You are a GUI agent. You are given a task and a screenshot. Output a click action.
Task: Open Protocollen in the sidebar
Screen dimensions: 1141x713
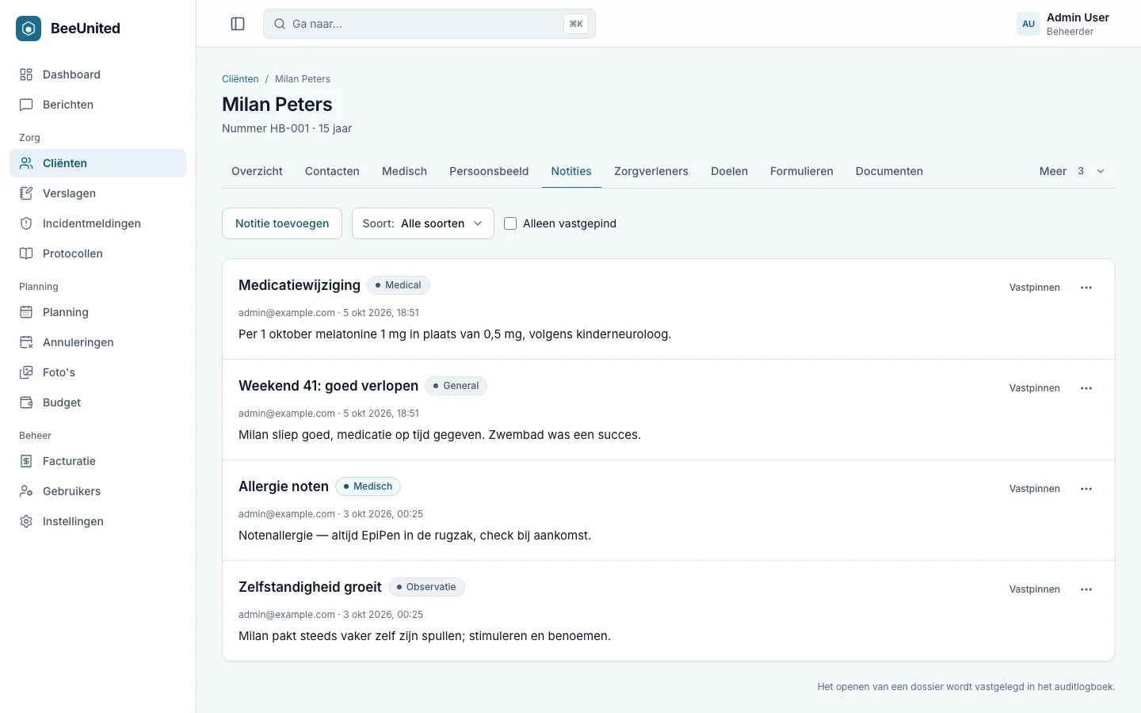[x=97, y=254]
